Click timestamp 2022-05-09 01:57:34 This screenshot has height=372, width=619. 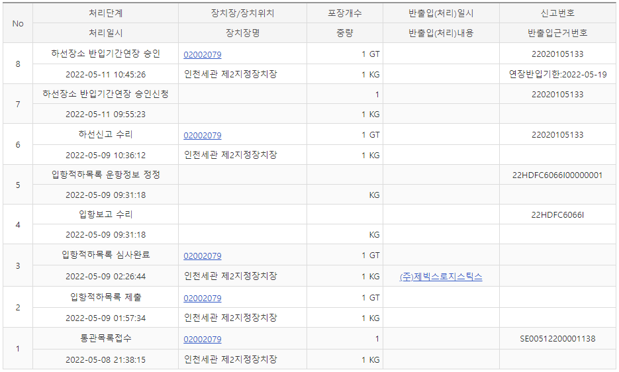(105, 318)
